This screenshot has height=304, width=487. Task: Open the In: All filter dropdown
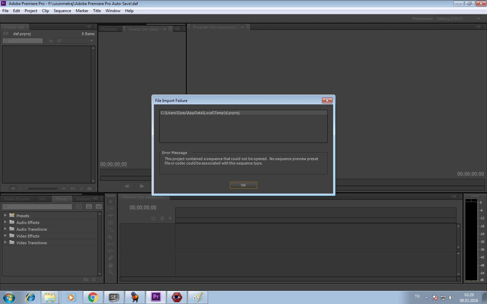75,41
